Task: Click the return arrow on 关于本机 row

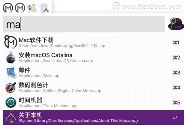Action: pos(175,117)
